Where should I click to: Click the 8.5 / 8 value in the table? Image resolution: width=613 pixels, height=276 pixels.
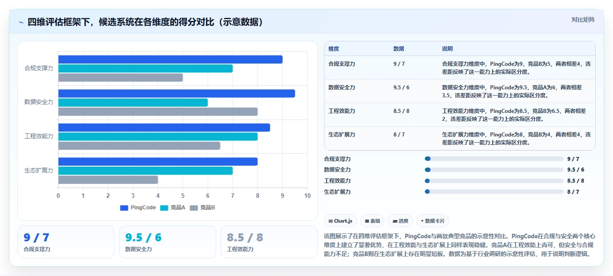coord(401,111)
